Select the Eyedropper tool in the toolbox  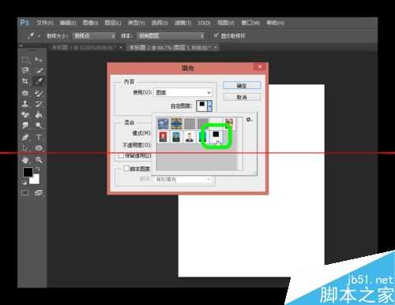coord(39,81)
